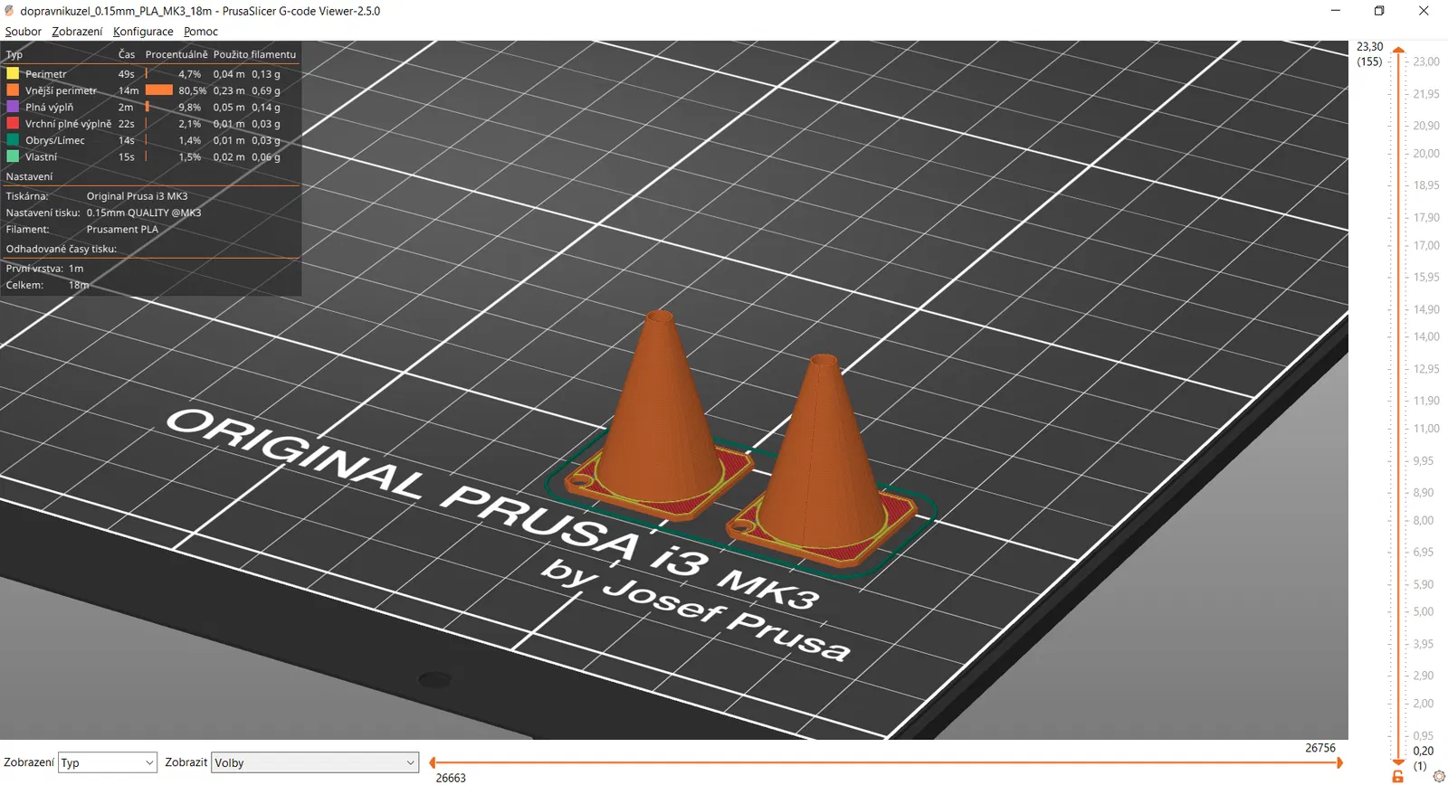Click the left traffic cone model
The height and width of the screenshot is (785, 1448).
659,416
